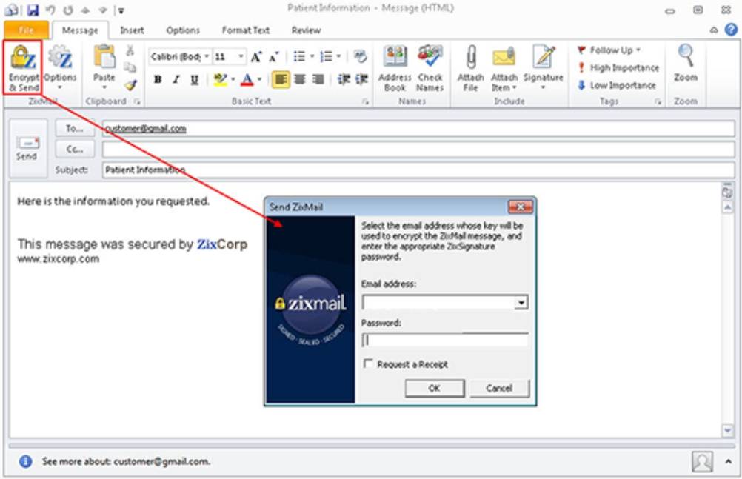Save the message using the floppy disk icon
This screenshot has height=479, width=742.
(x=33, y=10)
